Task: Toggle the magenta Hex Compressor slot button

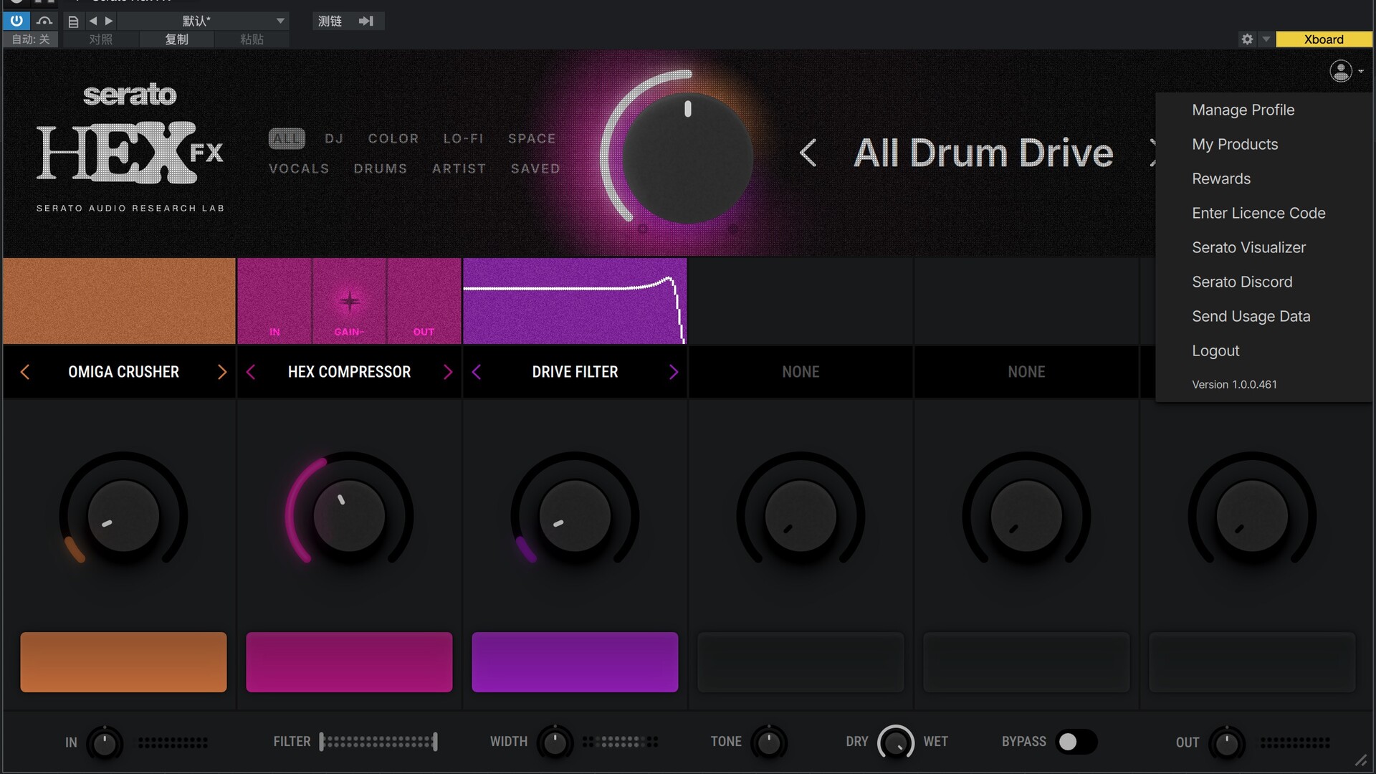Action: coord(349,662)
